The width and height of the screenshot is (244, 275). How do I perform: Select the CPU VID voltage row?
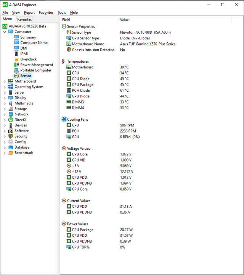[79, 160]
